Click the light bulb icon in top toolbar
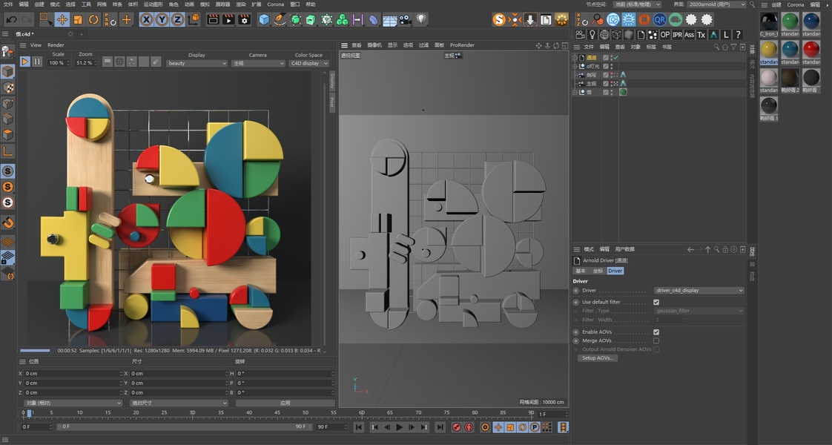832x445 pixels. click(x=421, y=20)
